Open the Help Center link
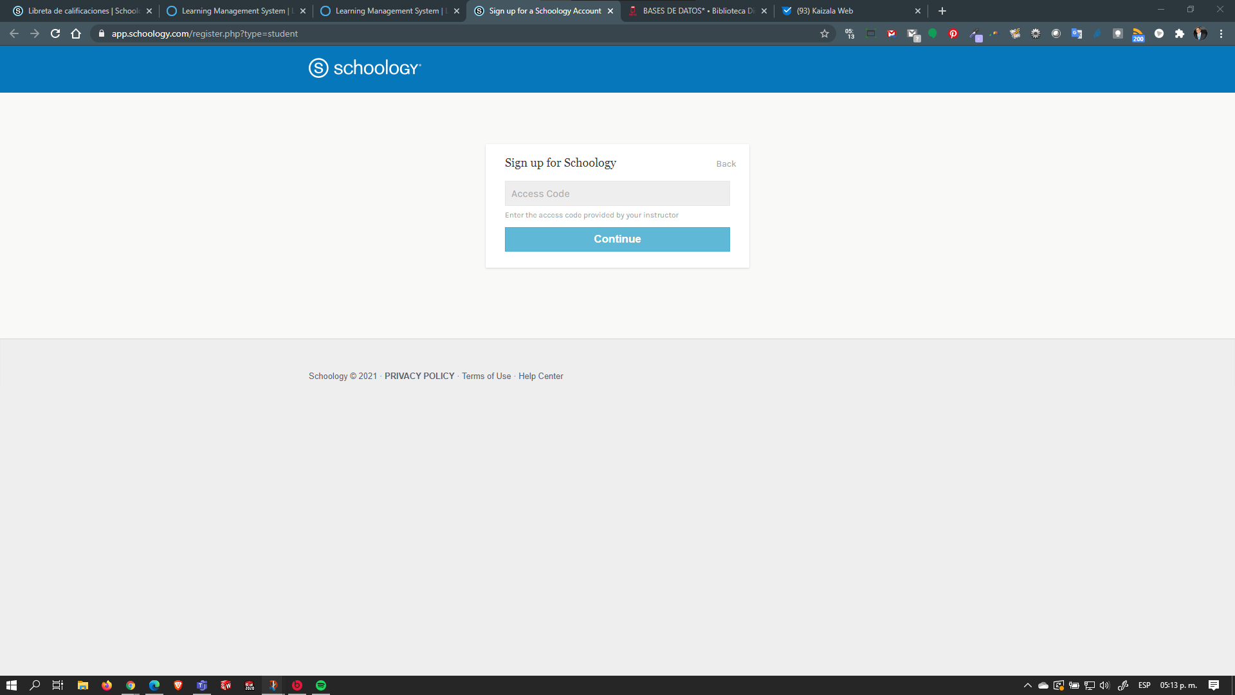Image resolution: width=1235 pixels, height=695 pixels. point(540,376)
